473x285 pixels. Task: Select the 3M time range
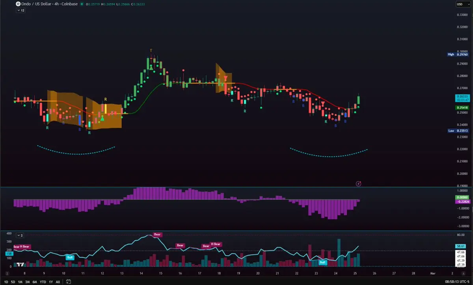(28, 281)
